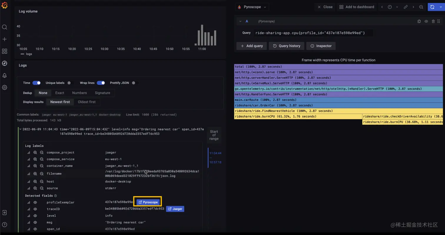The image size is (445, 235).
Task: Collapse the expanded 11:04:43 log row
Action: click(20, 129)
